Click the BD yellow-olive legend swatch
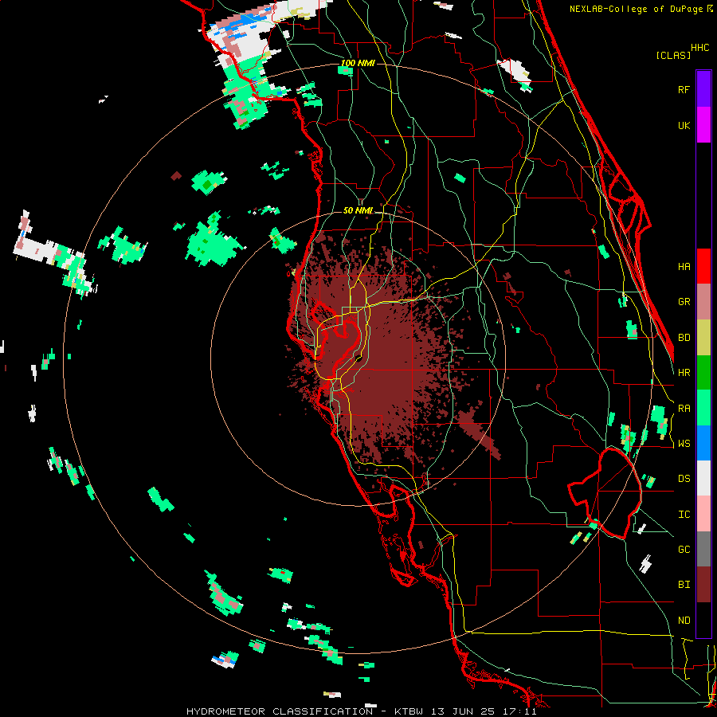 tap(703, 338)
